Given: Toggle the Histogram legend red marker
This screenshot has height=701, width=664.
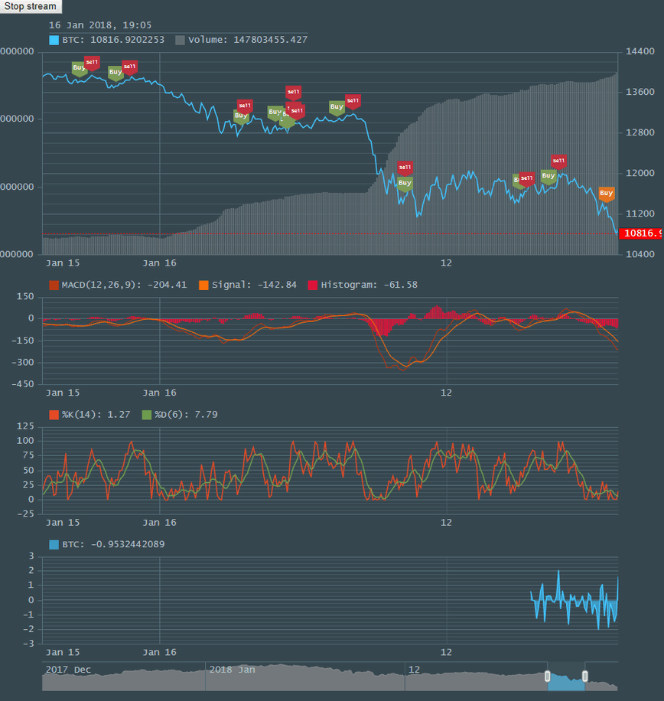Looking at the screenshot, I should (x=313, y=285).
